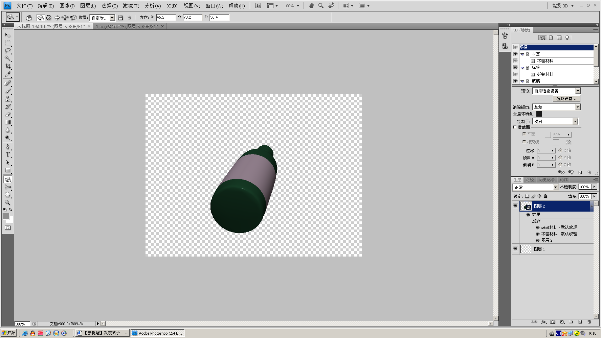601x338 pixels.
Task: Switch to the 历史记录 panel tab
Action: click(x=547, y=179)
